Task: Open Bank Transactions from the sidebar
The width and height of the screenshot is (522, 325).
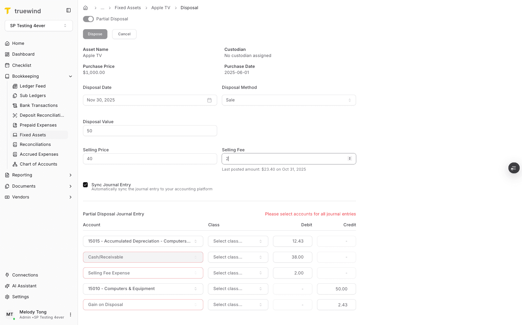Action: [38, 105]
